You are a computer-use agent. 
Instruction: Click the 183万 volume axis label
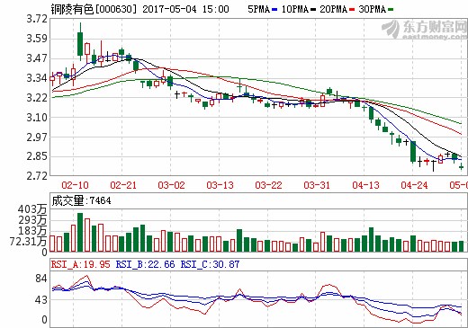pyautogui.click(x=32, y=231)
